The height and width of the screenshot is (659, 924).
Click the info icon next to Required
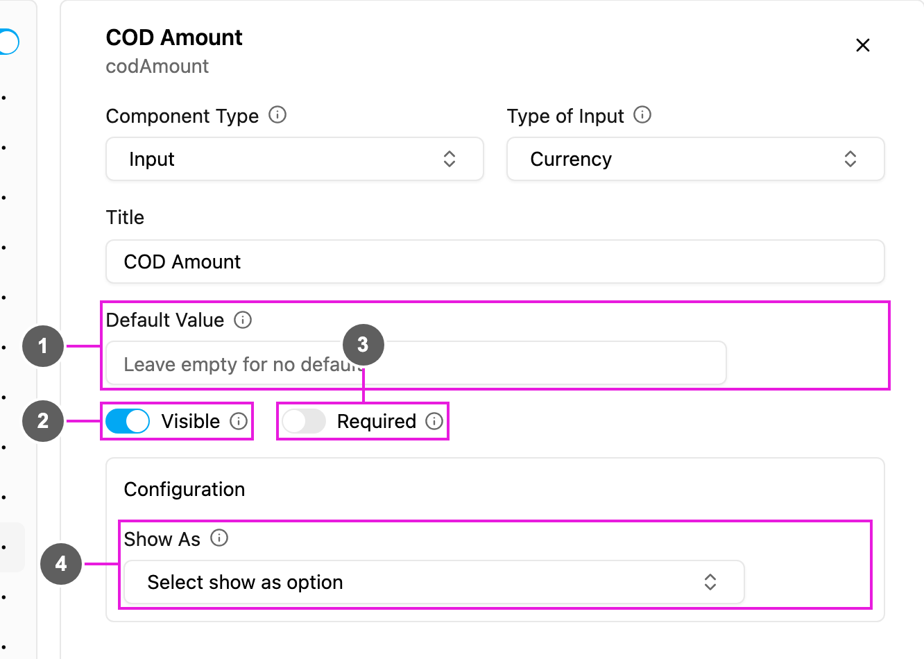(434, 421)
